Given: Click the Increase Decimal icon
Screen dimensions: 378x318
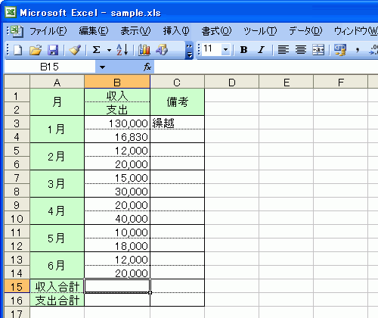Looking at the screenshot, I should coord(373,50).
